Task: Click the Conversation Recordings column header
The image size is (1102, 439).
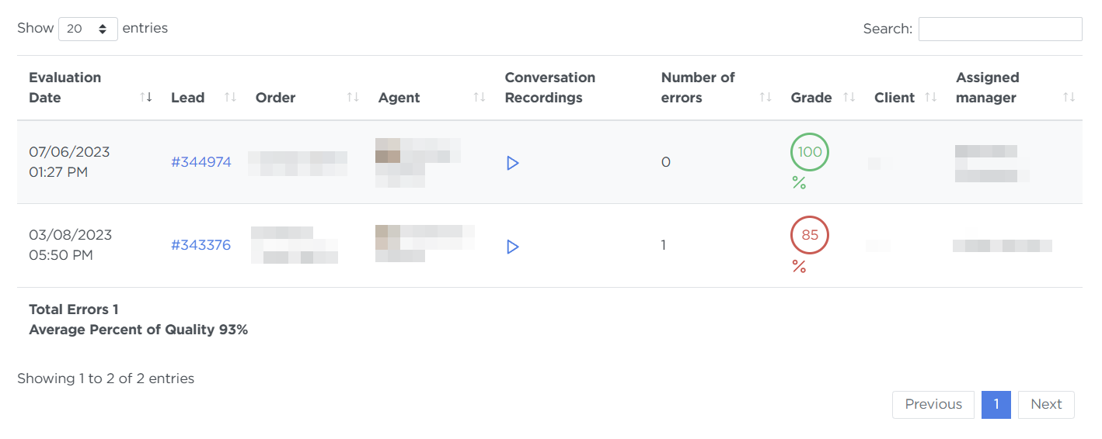Action: [x=550, y=88]
